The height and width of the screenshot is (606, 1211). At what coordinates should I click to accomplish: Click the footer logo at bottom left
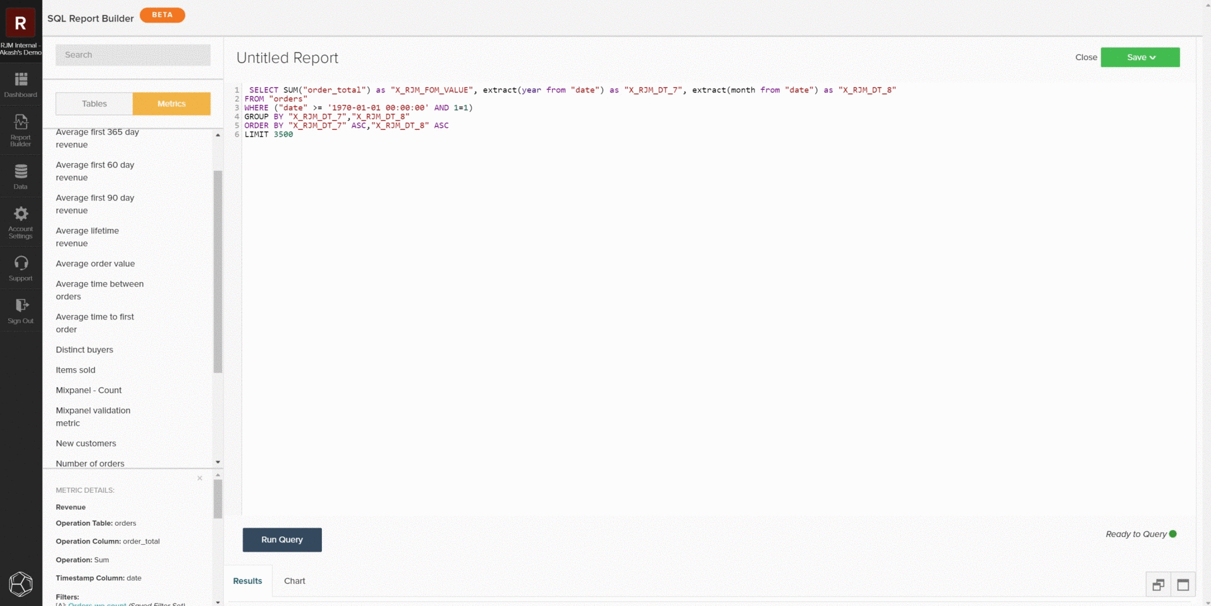tap(21, 584)
